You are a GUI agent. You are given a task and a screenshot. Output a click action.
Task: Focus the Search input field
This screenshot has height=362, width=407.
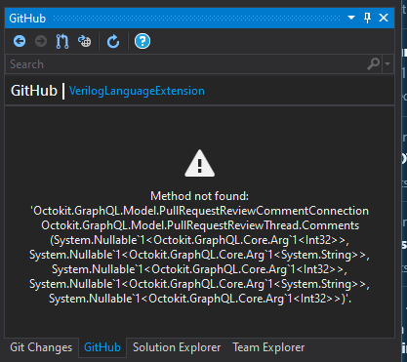pyautogui.click(x=185, y=64)
